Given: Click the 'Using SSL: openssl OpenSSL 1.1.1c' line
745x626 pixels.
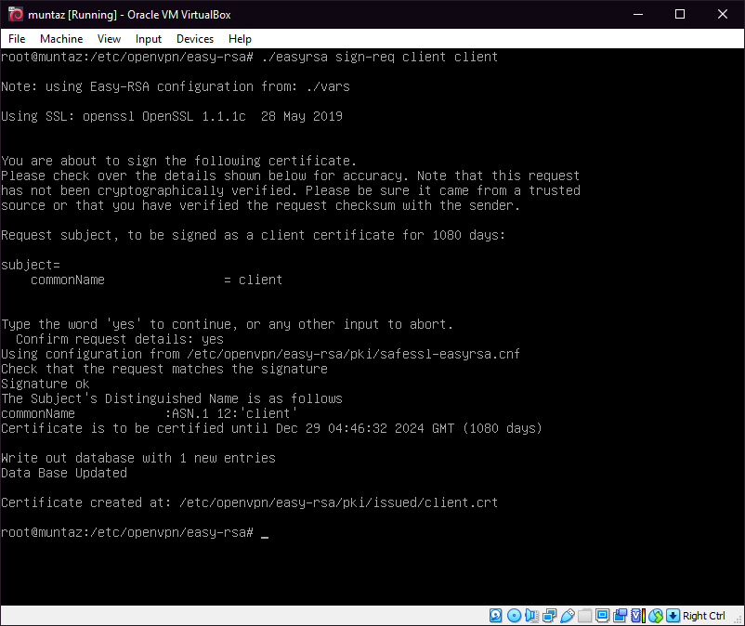Looking at the screenshot, I should (172, 116).
